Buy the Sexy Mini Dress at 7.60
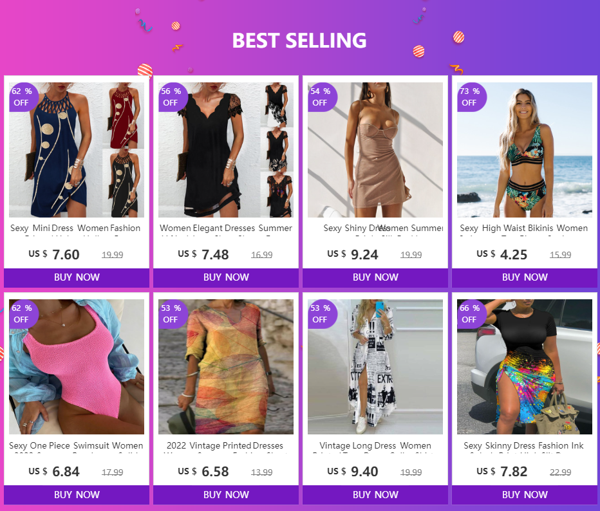 (x=77, y=277)
